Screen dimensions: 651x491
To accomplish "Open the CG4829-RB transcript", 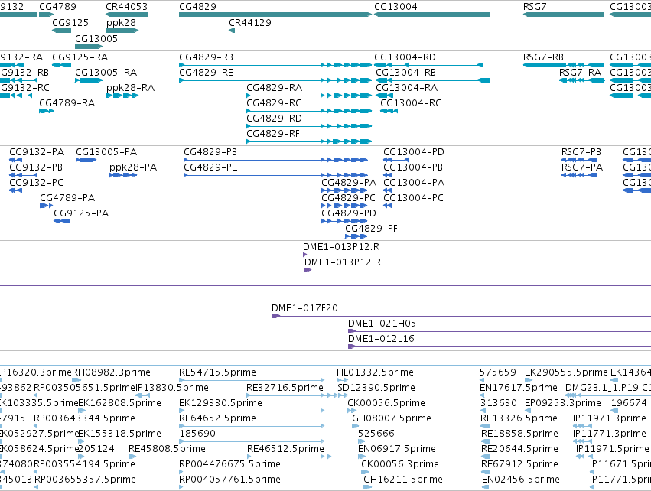I will [275, 65].
